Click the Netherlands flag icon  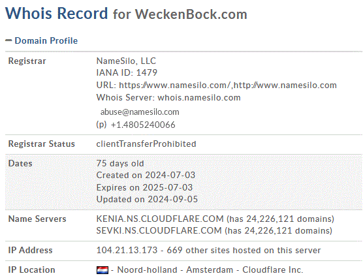[103, 270]
